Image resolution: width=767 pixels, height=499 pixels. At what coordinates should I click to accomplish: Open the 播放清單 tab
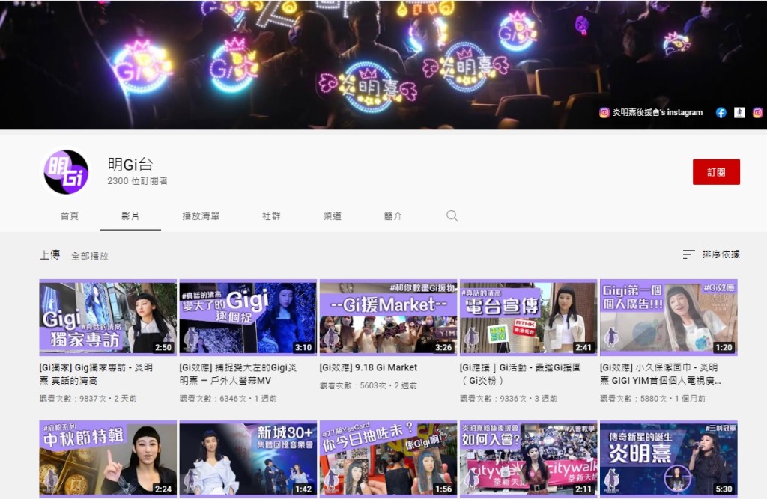(x=201, y=216)
